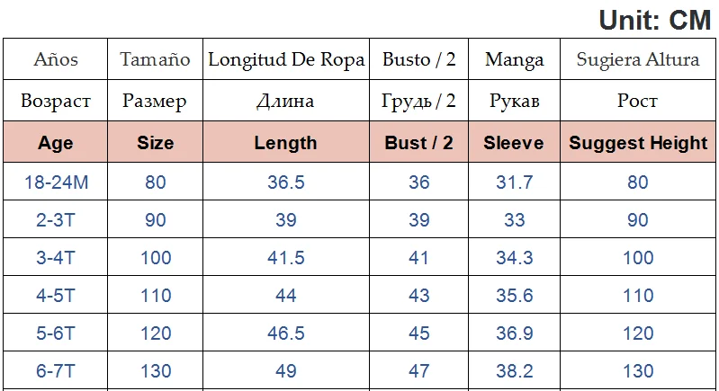Image resolution: width=719 pixels, height=391 pixels.
Task: Select the "Sleeve" column header
Action: click(x=514, y=142)
